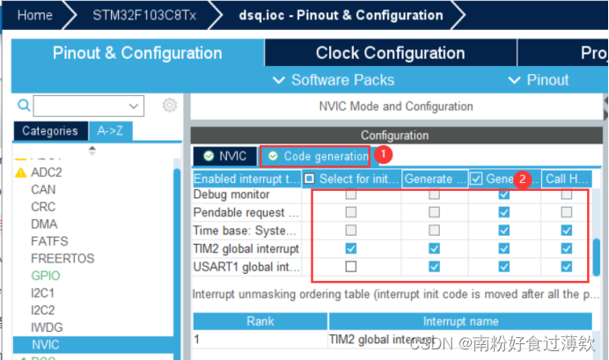Click the green check icon on the Code generation tab

tap(273, 156)
